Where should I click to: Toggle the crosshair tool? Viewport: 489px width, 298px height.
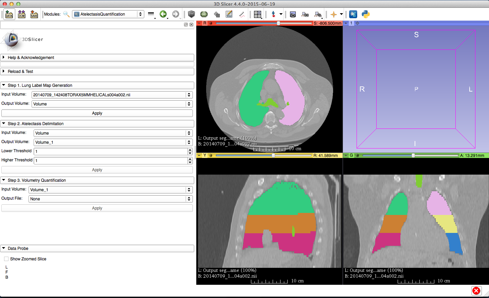click(333, 14)
